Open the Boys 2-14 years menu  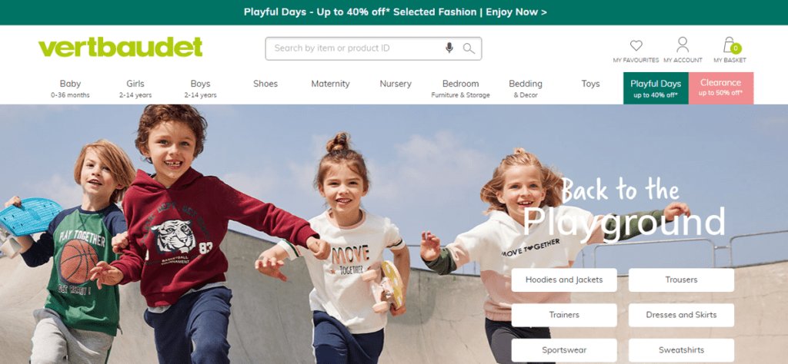coord(200,88)
